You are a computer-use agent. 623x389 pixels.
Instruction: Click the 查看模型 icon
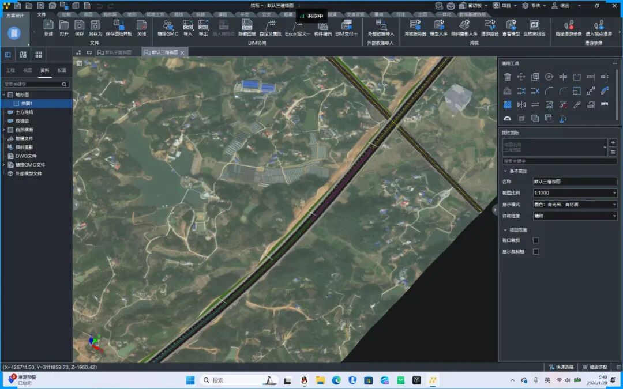click(x=511, y=25)
